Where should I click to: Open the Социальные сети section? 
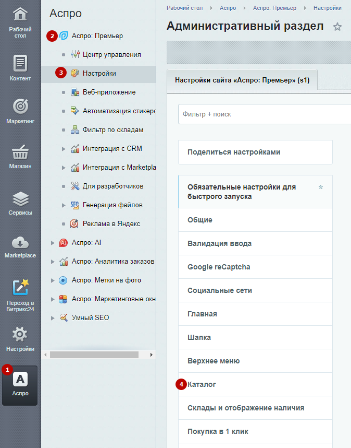pyautogui.click(x=255, y=290)
